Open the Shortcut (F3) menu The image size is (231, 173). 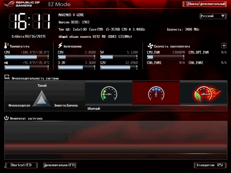coord(21,165)
